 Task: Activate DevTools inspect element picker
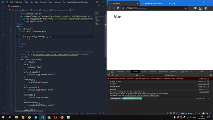(x=109, y=72)
